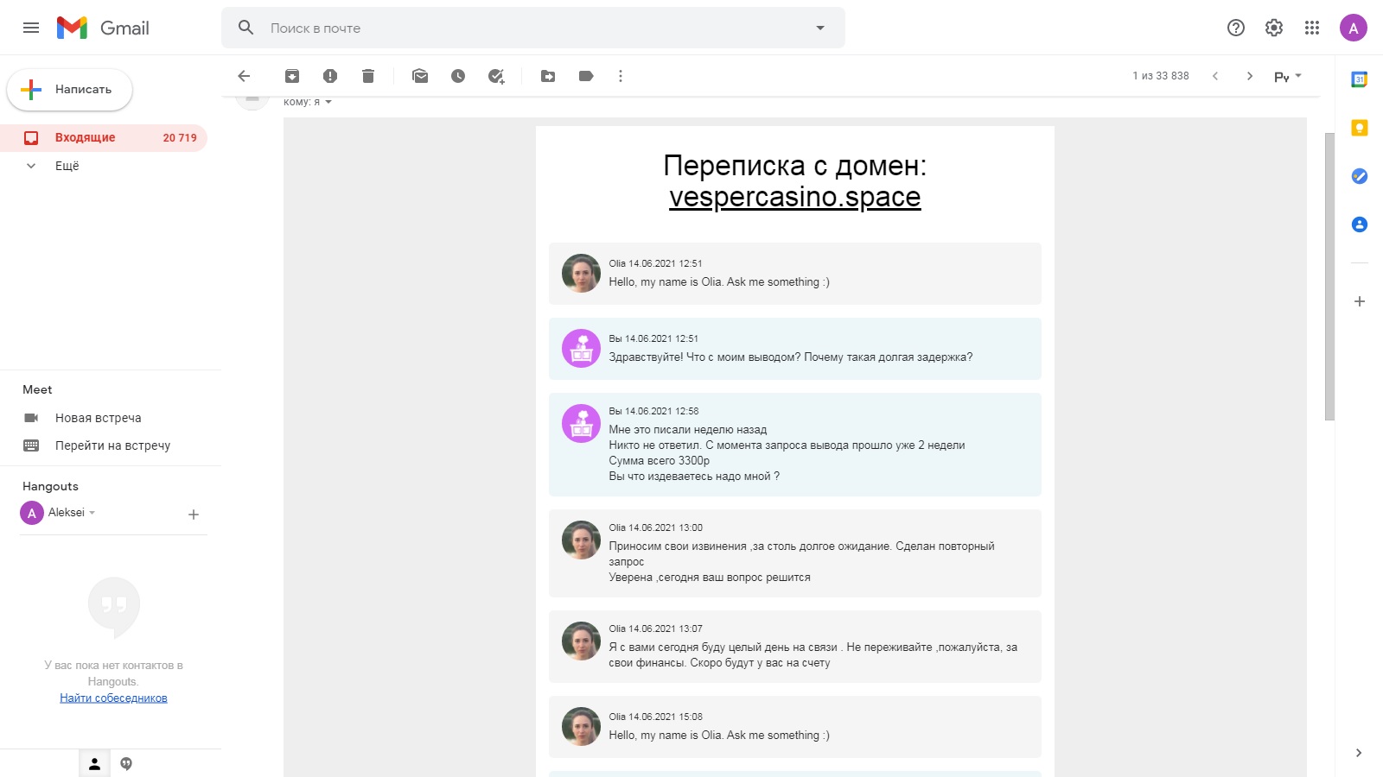Click the Найти собеседников link
This screenshot has height=777, width=1383.
point(113,698)
